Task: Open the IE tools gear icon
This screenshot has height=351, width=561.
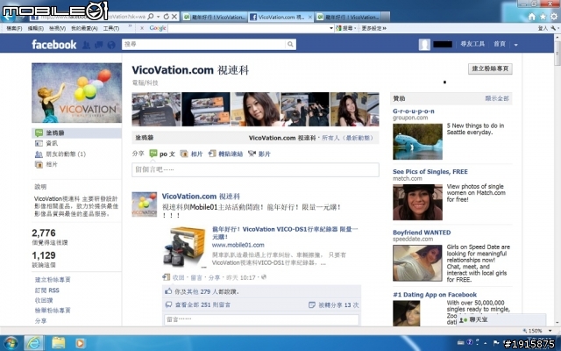Action: pyautogui.click(x=554, y=17)
